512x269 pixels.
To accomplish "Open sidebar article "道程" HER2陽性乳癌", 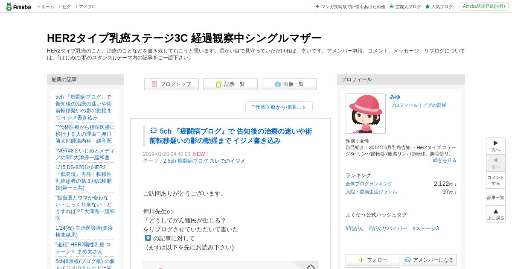I will [x=83, y=248].
